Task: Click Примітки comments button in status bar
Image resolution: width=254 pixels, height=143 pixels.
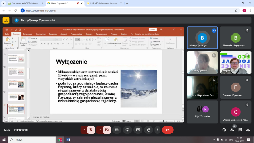Action: [127, 121]
